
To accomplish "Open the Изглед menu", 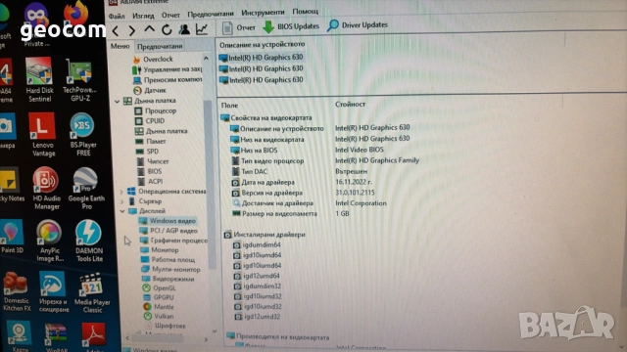I will [143, 16].
